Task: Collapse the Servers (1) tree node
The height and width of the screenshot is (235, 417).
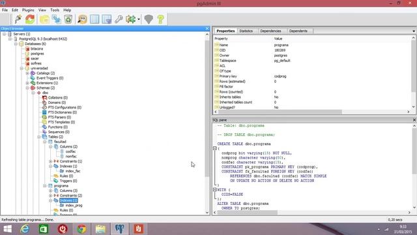Action: pyautogui.click(x=5, y=34)
